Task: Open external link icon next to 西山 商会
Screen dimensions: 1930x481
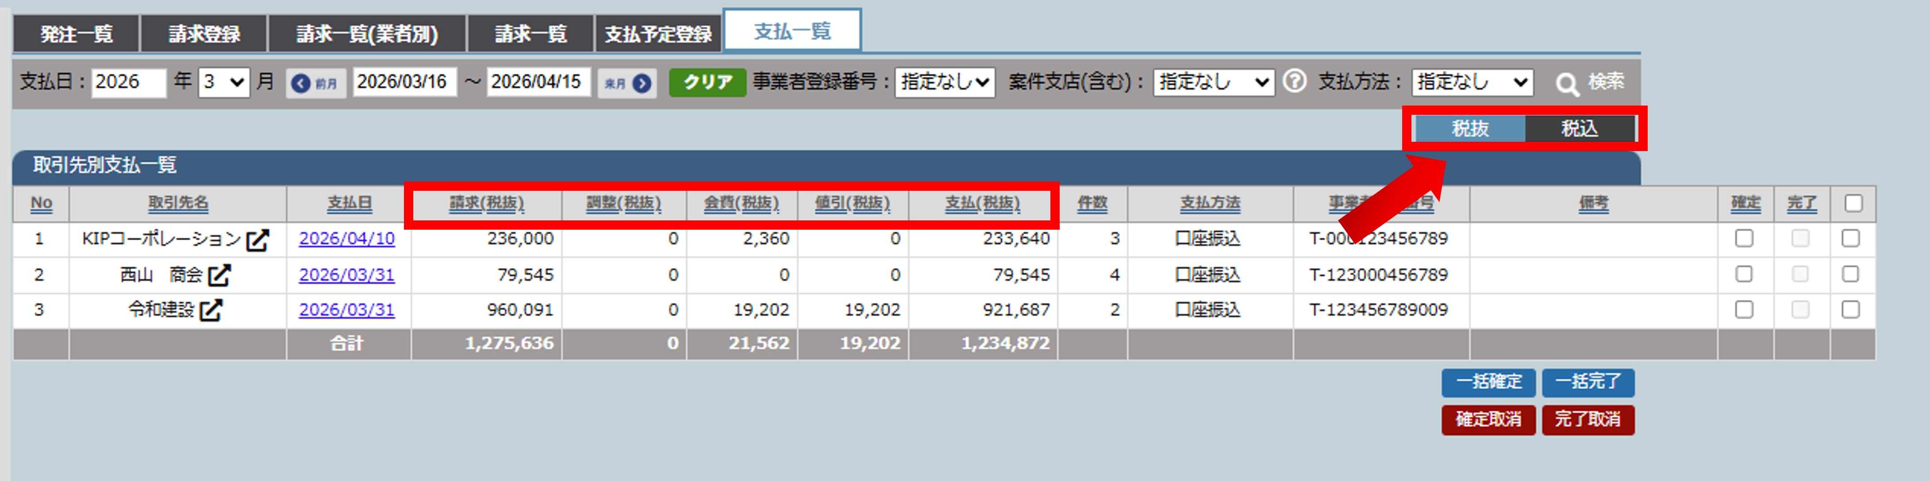Action: coord(219,275)
